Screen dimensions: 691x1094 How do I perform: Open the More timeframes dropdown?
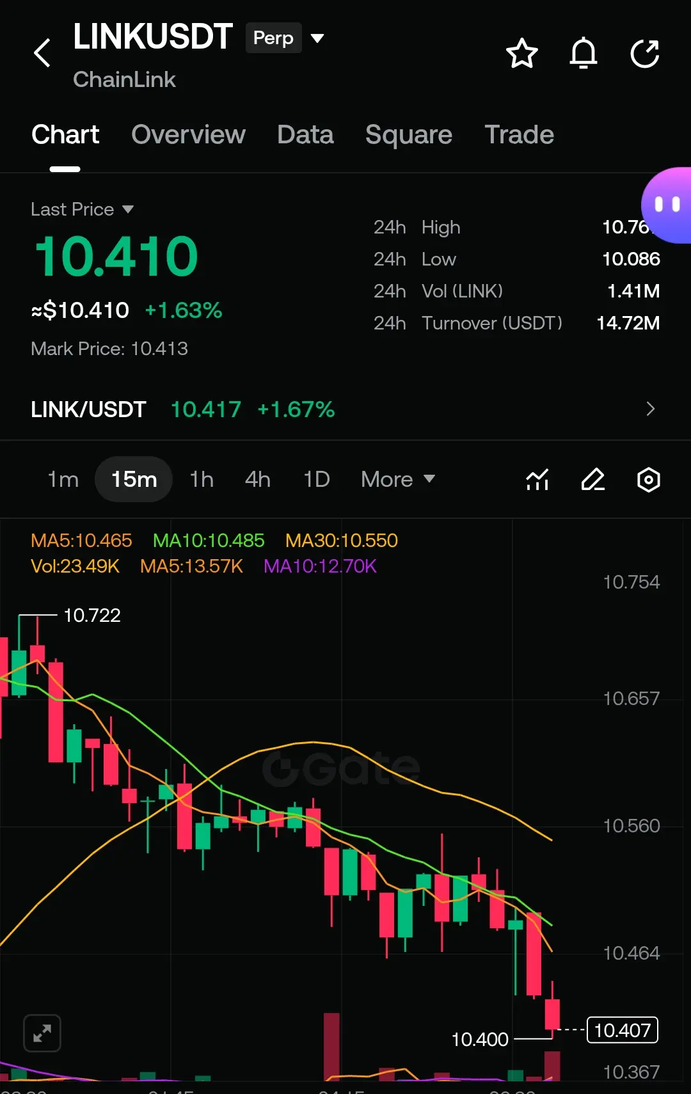[x=398, y=479]
